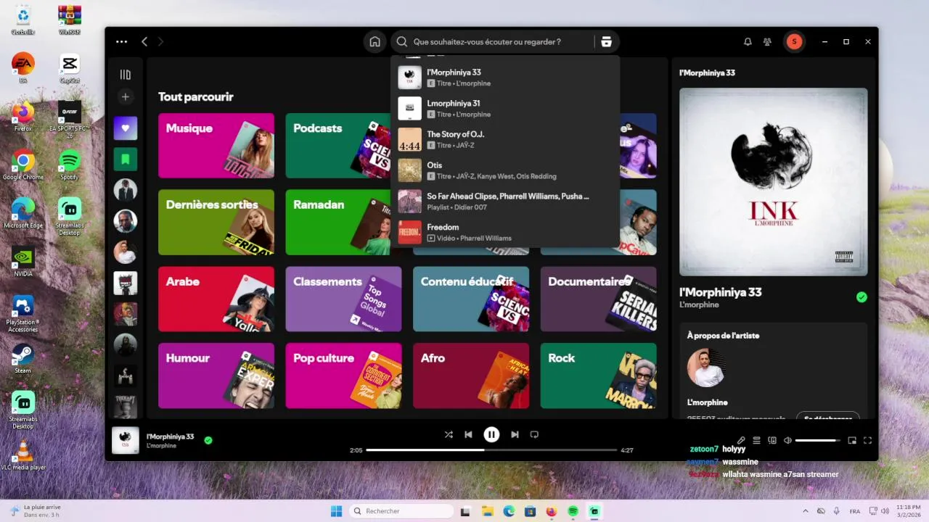Open the Pop culture category card
The width and height of the screenshot is (929, 522).
pyautogui.click(x=343, y=376)
